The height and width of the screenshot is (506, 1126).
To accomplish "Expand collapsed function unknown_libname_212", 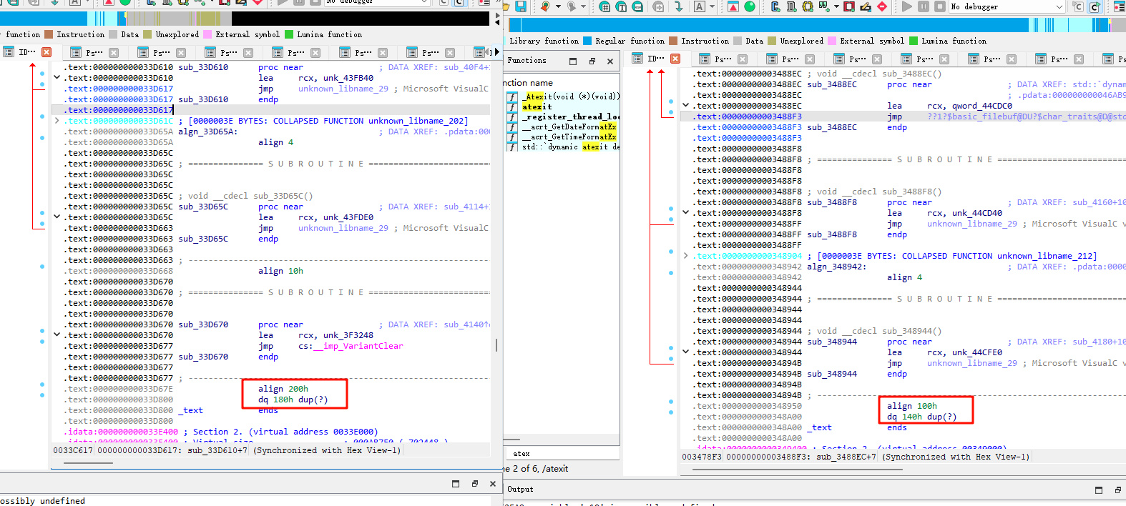I will click(686, 256).
